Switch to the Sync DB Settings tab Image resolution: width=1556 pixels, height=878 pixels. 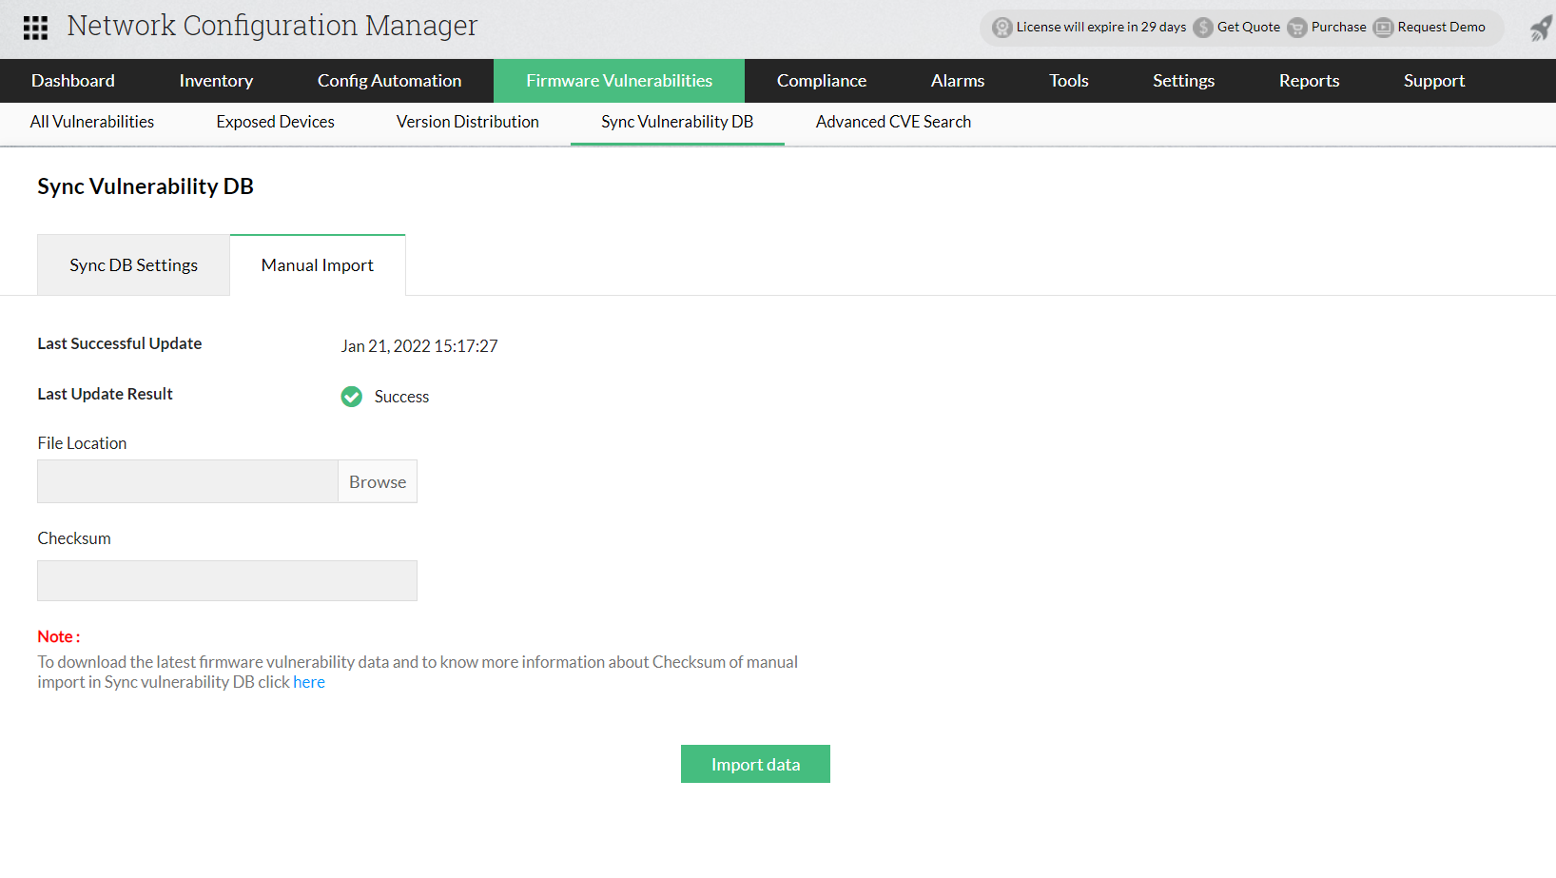pos(133,264)
